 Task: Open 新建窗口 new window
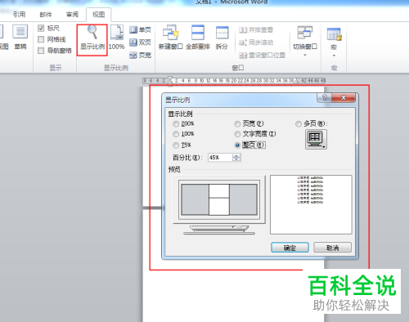click(170, 38)
